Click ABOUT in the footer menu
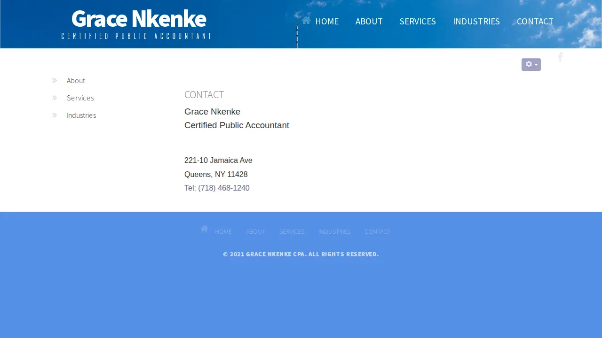The image size is (602, 338). (x=255, y=232)
